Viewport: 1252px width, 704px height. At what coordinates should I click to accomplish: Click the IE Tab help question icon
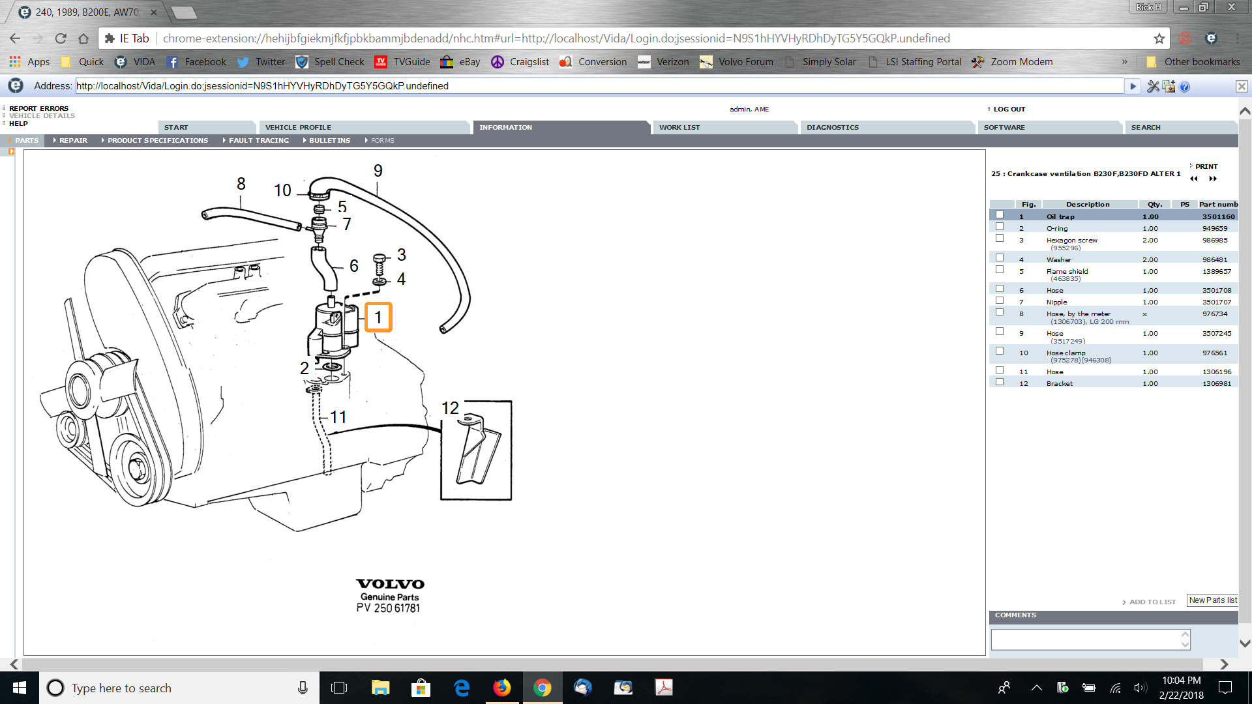tap(1185, 86)
